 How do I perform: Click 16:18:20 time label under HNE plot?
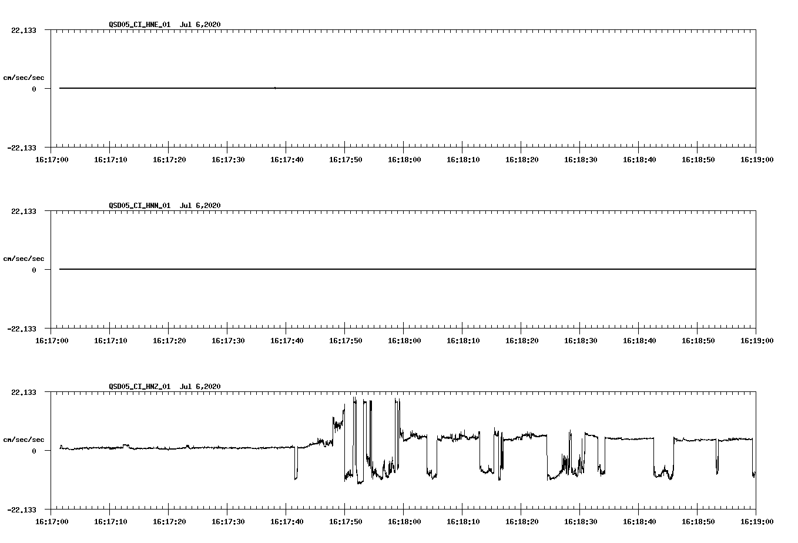(x=522, y=160)
